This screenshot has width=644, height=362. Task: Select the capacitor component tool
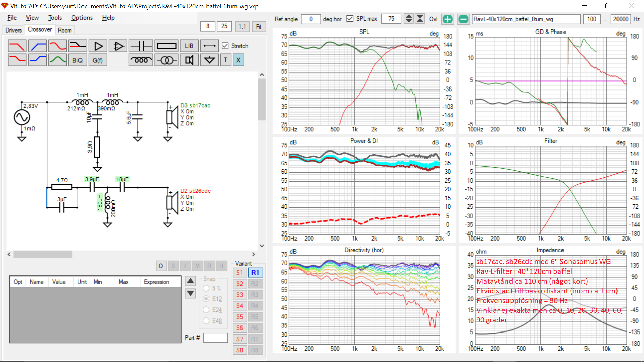click(141, 46)
